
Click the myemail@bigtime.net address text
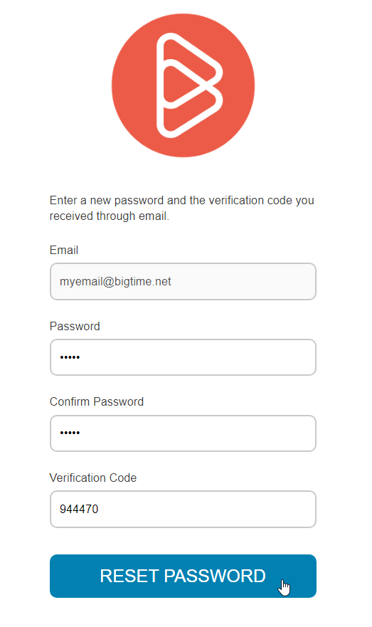115,282
